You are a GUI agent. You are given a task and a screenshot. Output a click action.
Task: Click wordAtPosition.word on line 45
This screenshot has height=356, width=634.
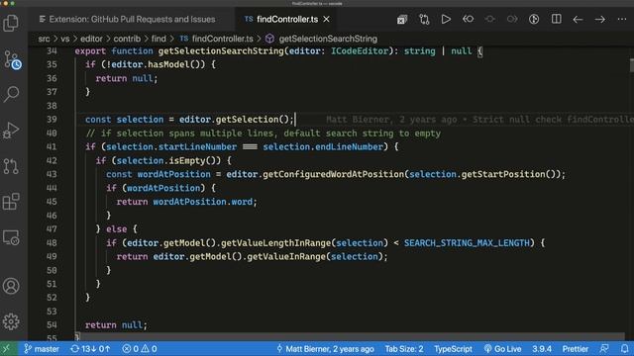point(202,202)
